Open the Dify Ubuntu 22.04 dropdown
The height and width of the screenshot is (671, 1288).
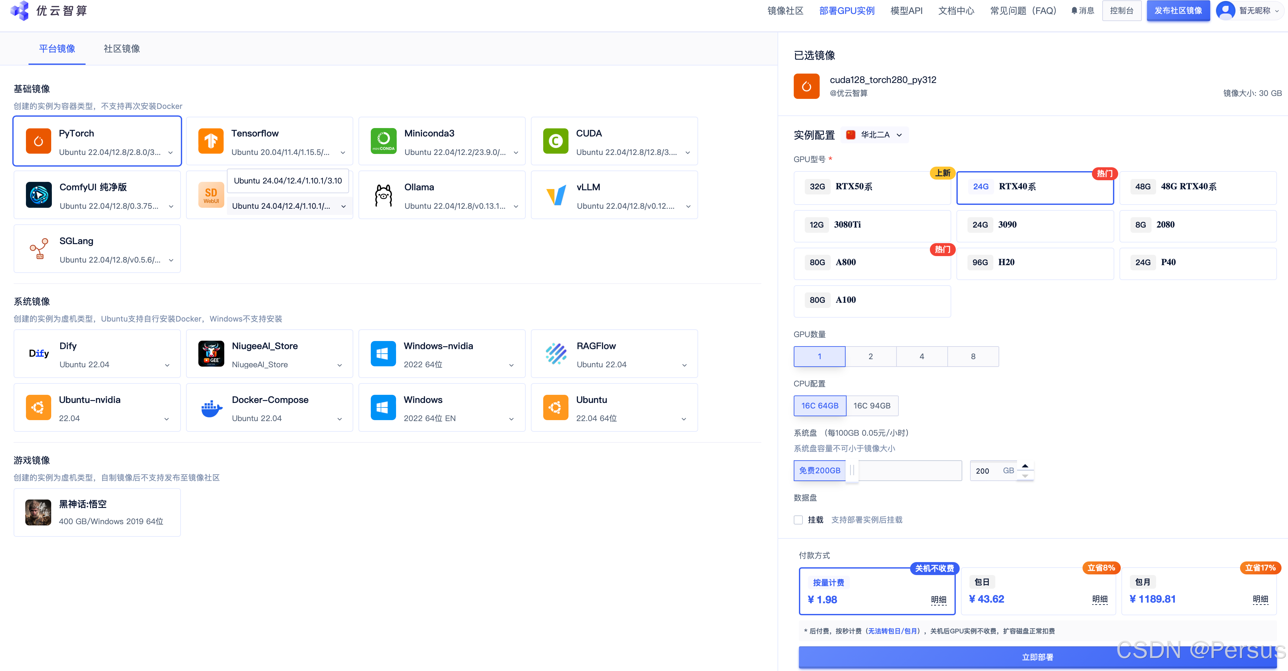coord(167,365)
